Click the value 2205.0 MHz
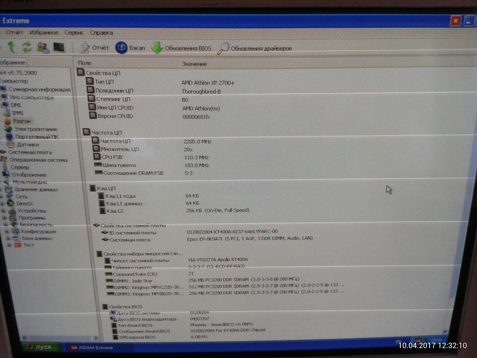The image size is (477, 358). 197,141
